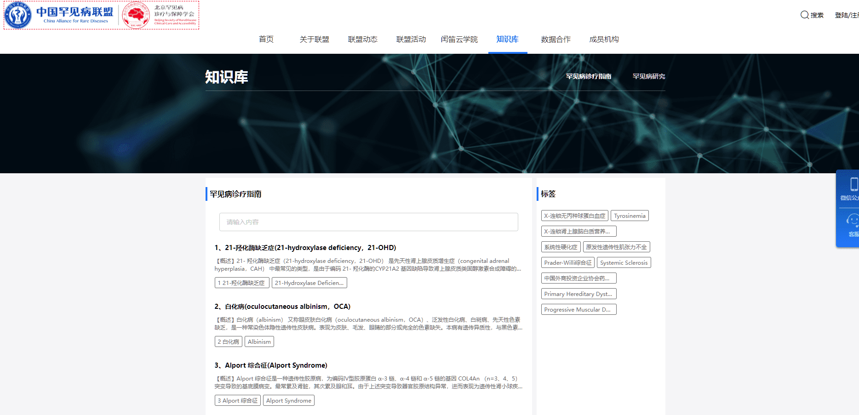Select sidebar tag Prader-Willi综合征
The image size is (859, 415).
pyautogui.click(x=568, y=263)
